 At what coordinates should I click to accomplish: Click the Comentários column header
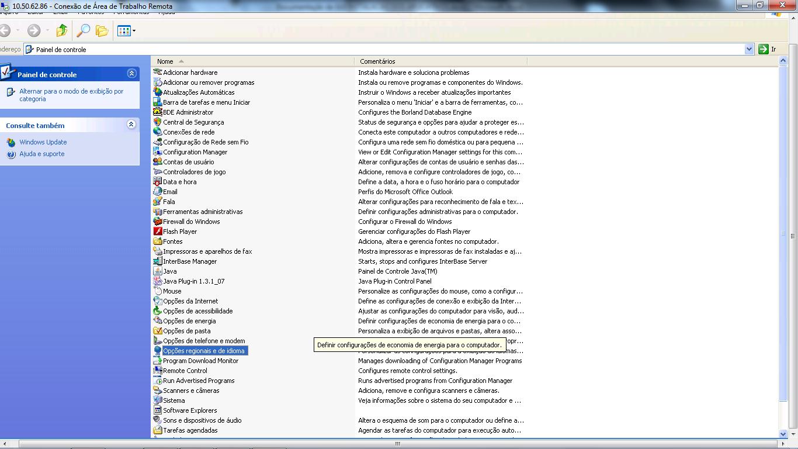pyautogui.click(x=377, y=61)
